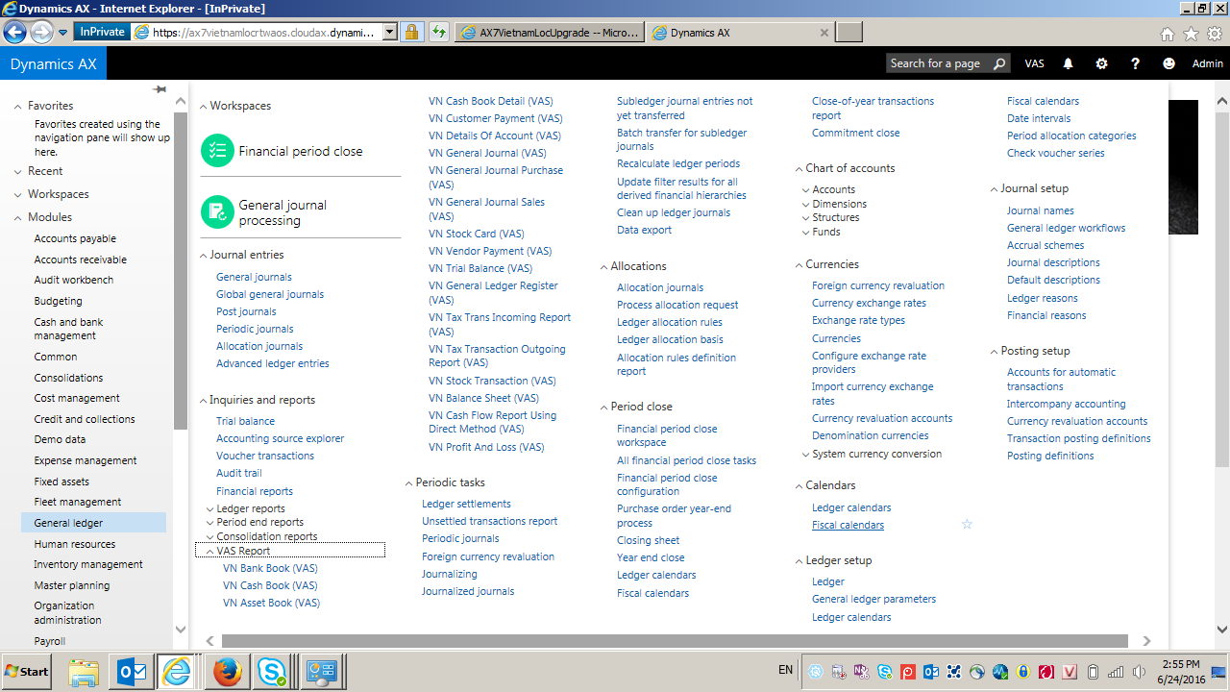This screenshot has height=692, width=1230.
Task: Open Skype from the taskbar
Action: pos(272,672)
